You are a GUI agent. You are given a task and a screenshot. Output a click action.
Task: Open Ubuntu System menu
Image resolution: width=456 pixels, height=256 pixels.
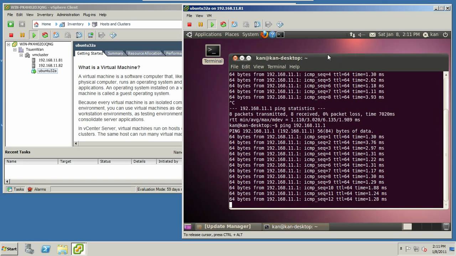coord(250,34)
